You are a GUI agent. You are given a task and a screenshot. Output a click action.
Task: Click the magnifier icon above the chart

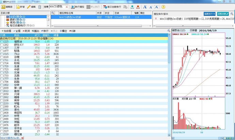coord(169,31)
